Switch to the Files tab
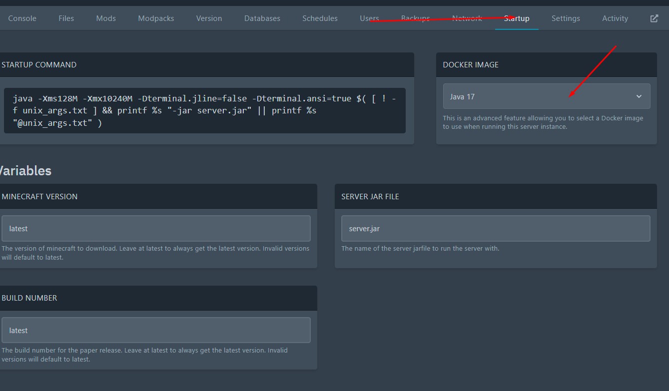This screenshot has width=669, height=391. [x=66, y=18]
